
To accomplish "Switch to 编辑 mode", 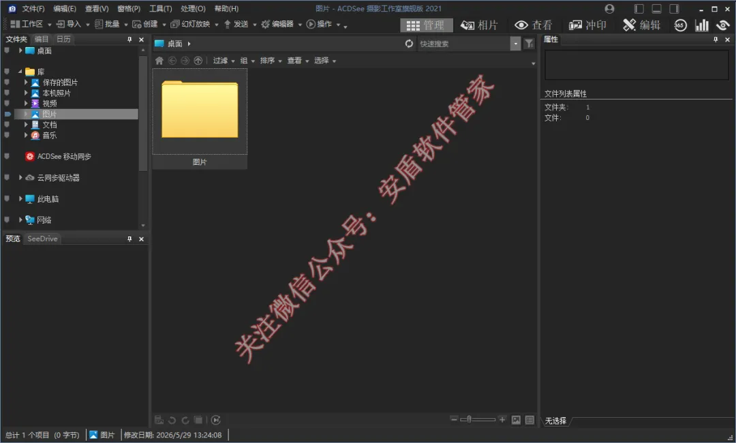I will (642, 25).
